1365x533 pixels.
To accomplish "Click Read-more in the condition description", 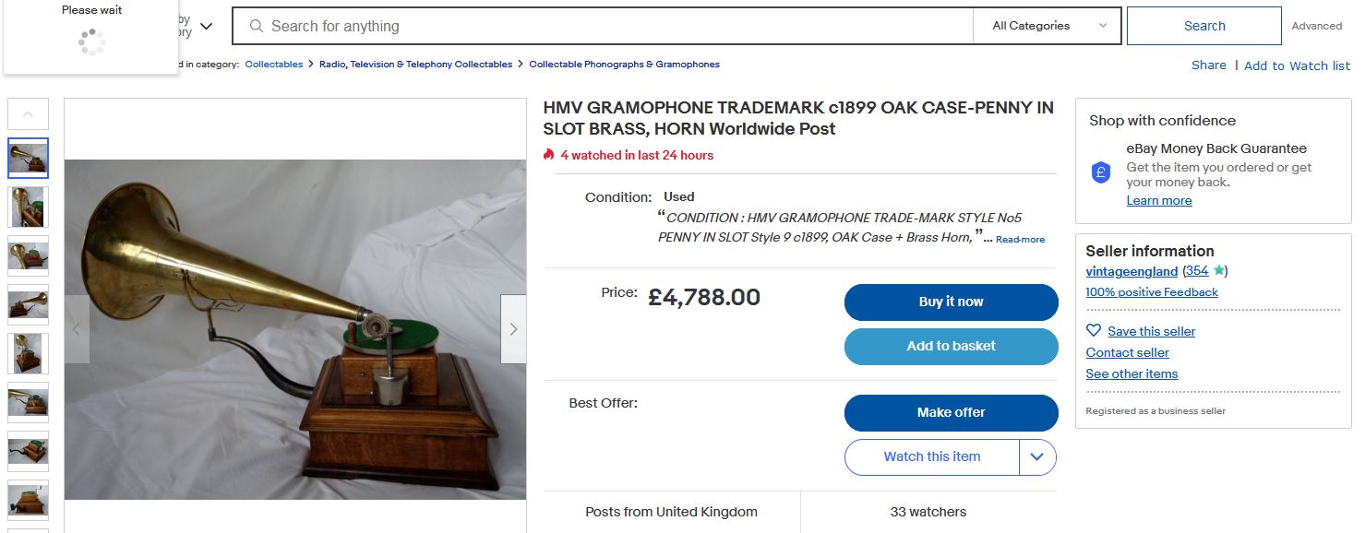I will [x=1020, y=240].
